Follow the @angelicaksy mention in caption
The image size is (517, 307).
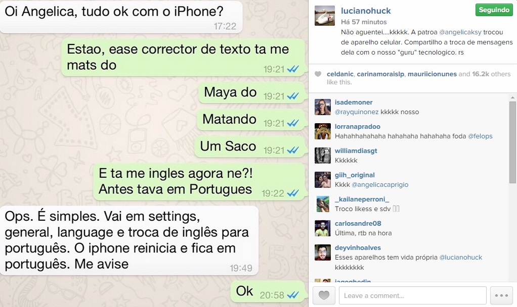point(460,32)
